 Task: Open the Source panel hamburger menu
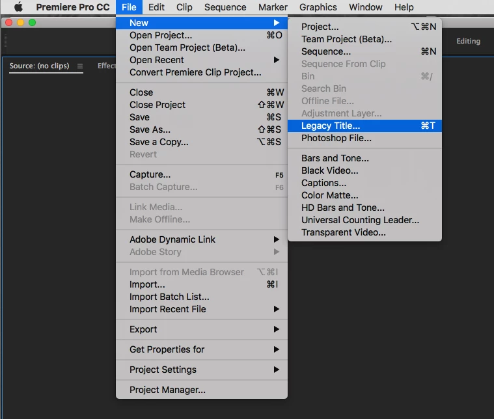80,66
